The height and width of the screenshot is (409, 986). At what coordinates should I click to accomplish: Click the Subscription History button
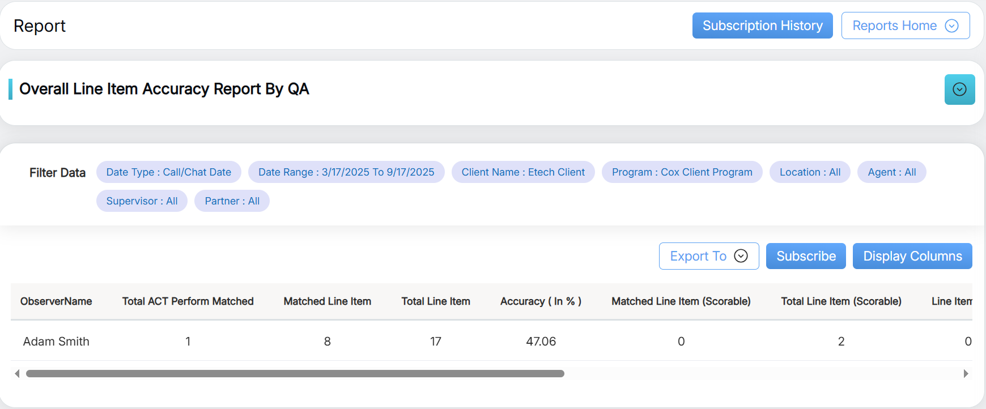[x=762, y=25]
